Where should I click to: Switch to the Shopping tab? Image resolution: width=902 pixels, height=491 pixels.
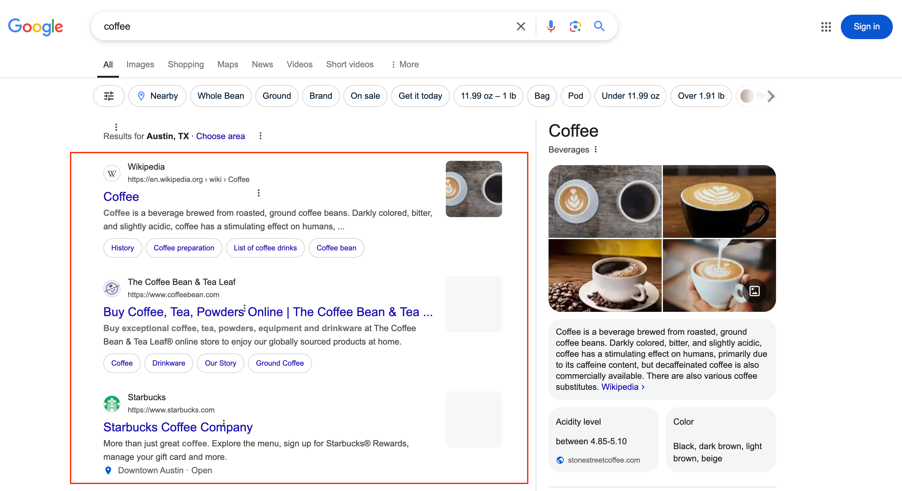(186, 65)
